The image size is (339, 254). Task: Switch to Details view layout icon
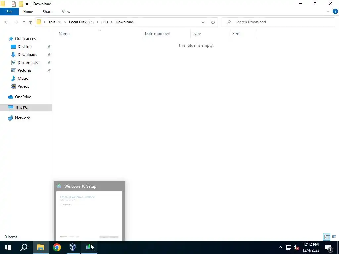click(x=327, y=237)
